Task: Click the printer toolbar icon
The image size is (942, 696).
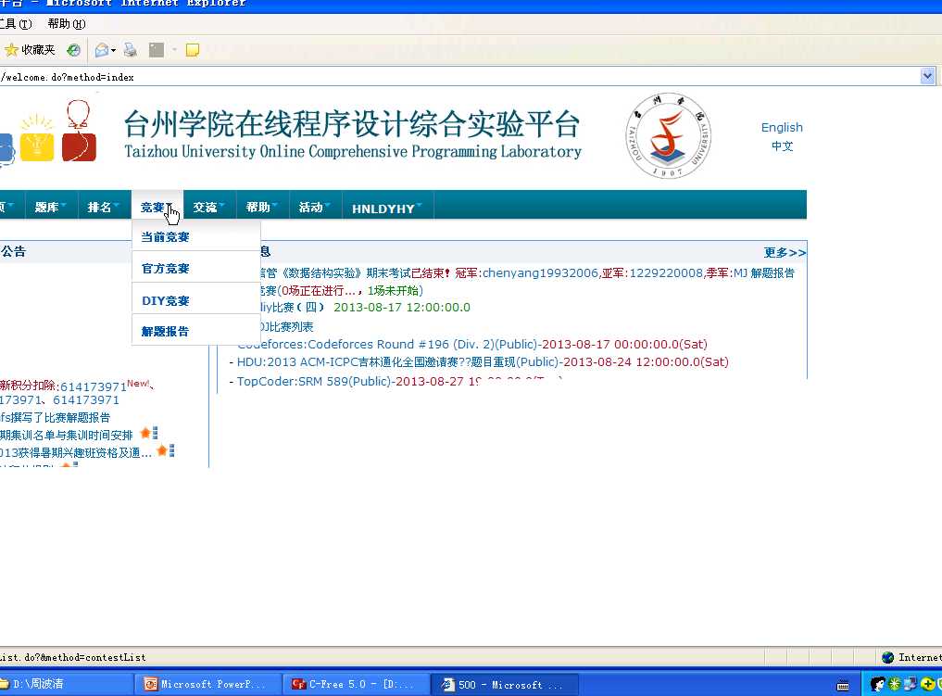Action: pyautogui.click(x=130, y=50)
